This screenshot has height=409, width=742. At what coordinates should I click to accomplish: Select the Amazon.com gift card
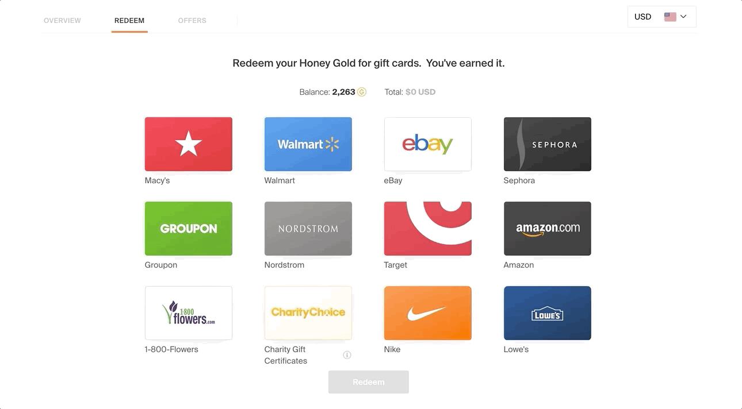point(548,229)
